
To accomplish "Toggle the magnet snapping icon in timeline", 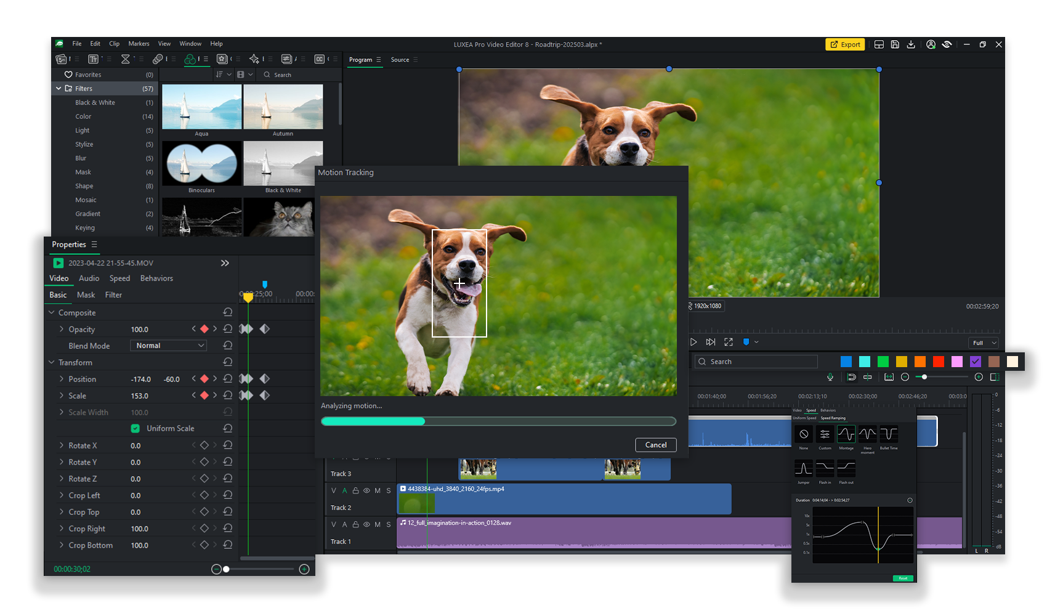I will click(852, 377).
